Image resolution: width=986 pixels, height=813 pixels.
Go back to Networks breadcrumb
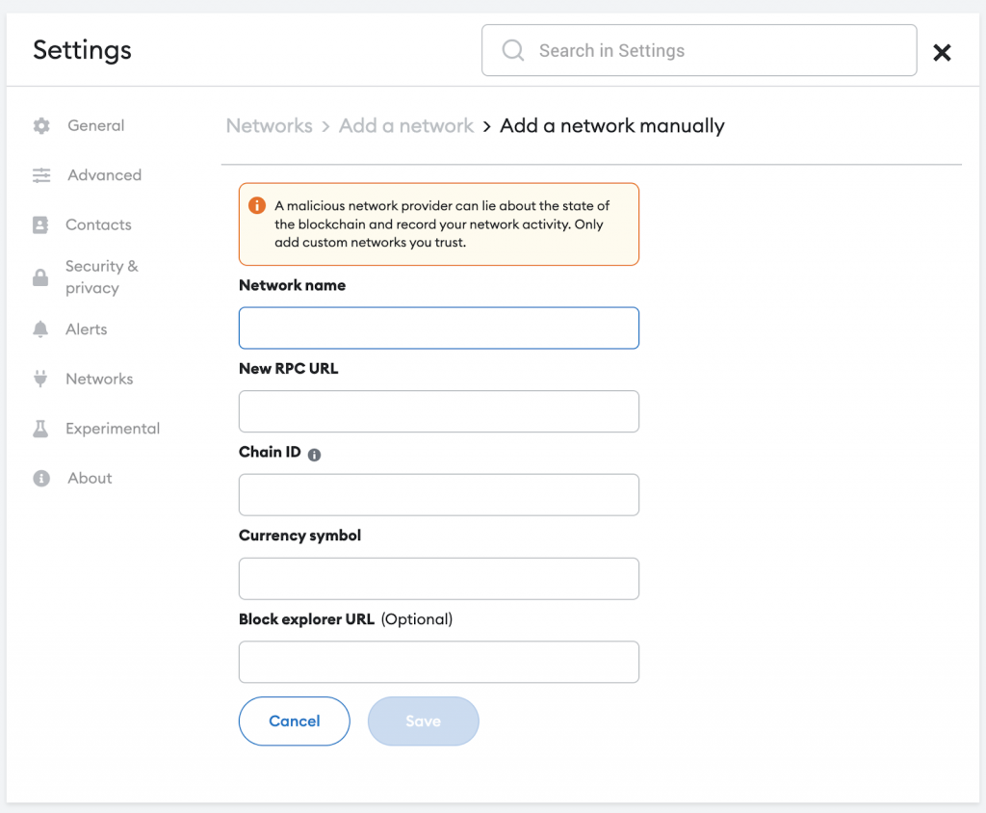tap(270, 126)
